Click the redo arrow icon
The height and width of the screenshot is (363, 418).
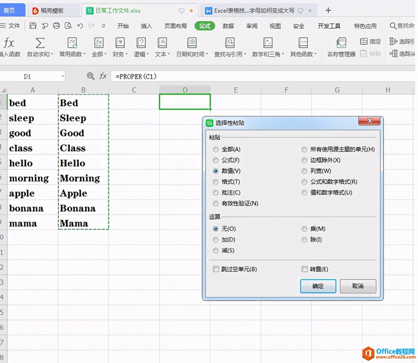(91, 26)
